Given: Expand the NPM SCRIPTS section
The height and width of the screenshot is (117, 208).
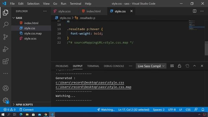Looking at the screenshot, I should pos(31,105).
